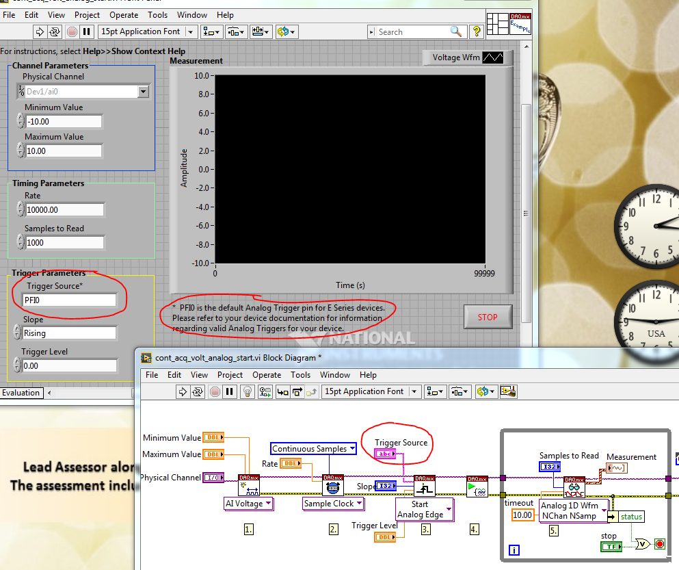Click Run Continuously in Block Diagram toolbar
679x570 pixels.
coord(198,392)
